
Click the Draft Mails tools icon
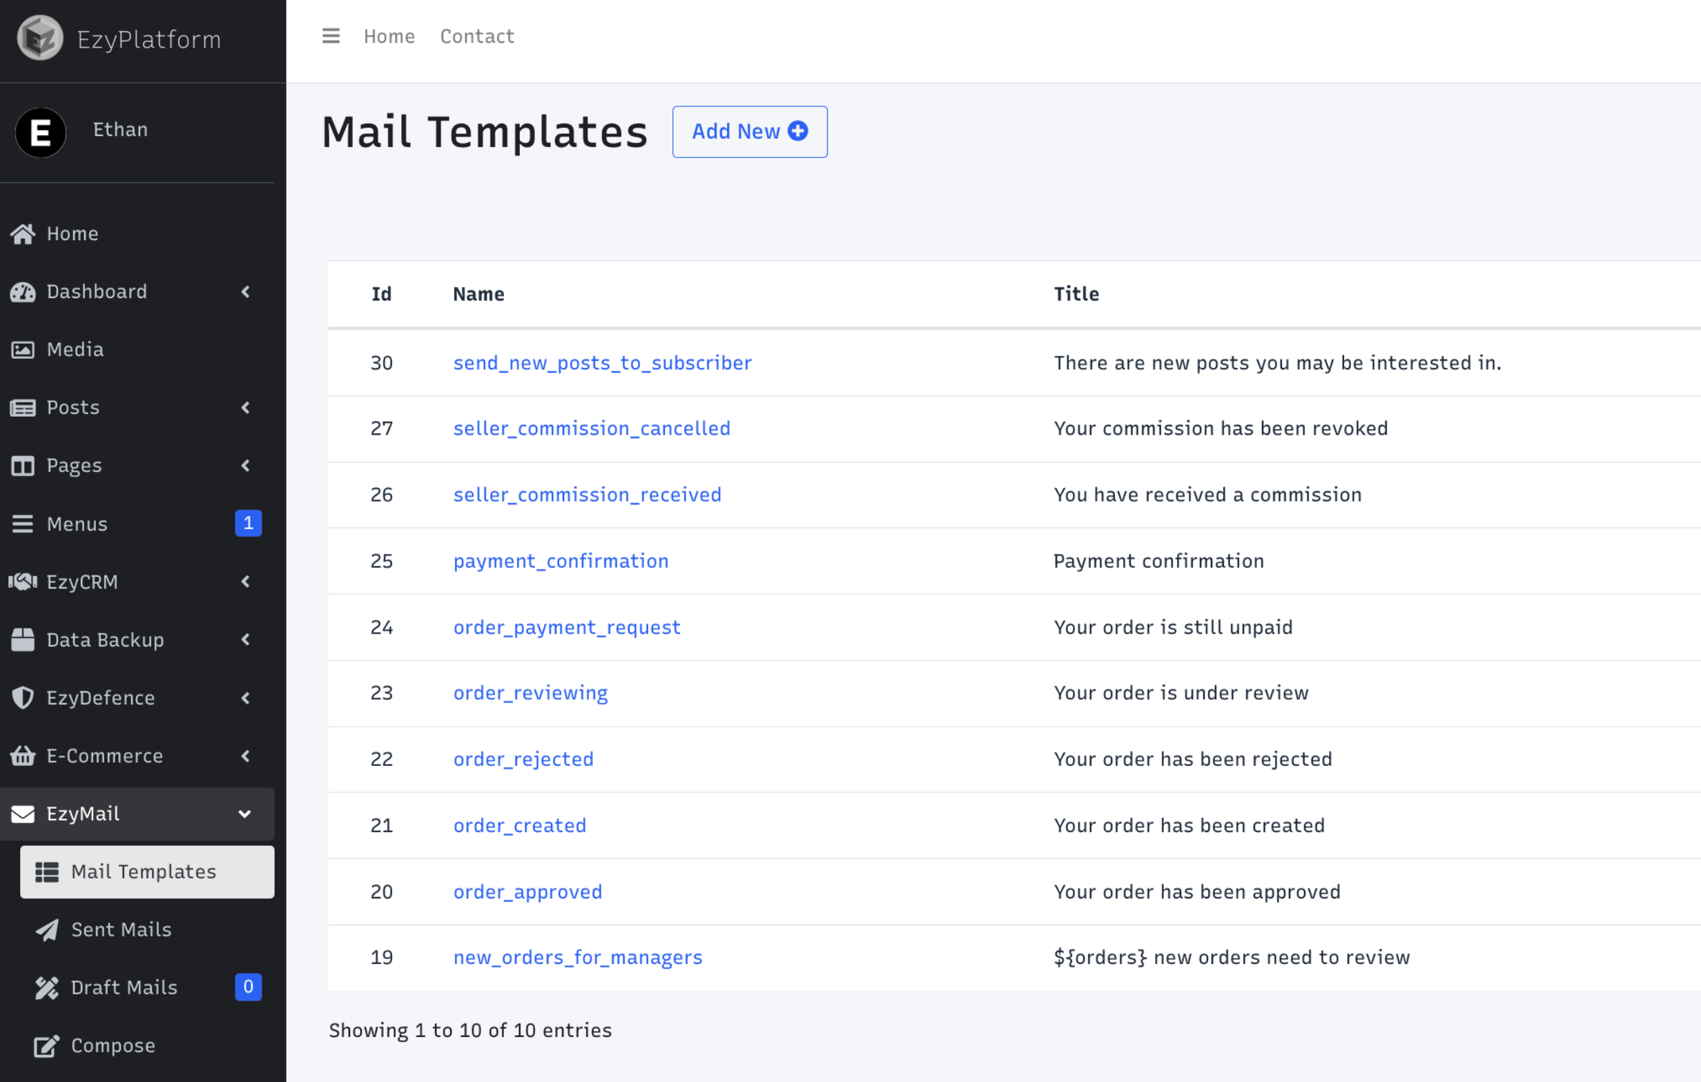(48, 987)
